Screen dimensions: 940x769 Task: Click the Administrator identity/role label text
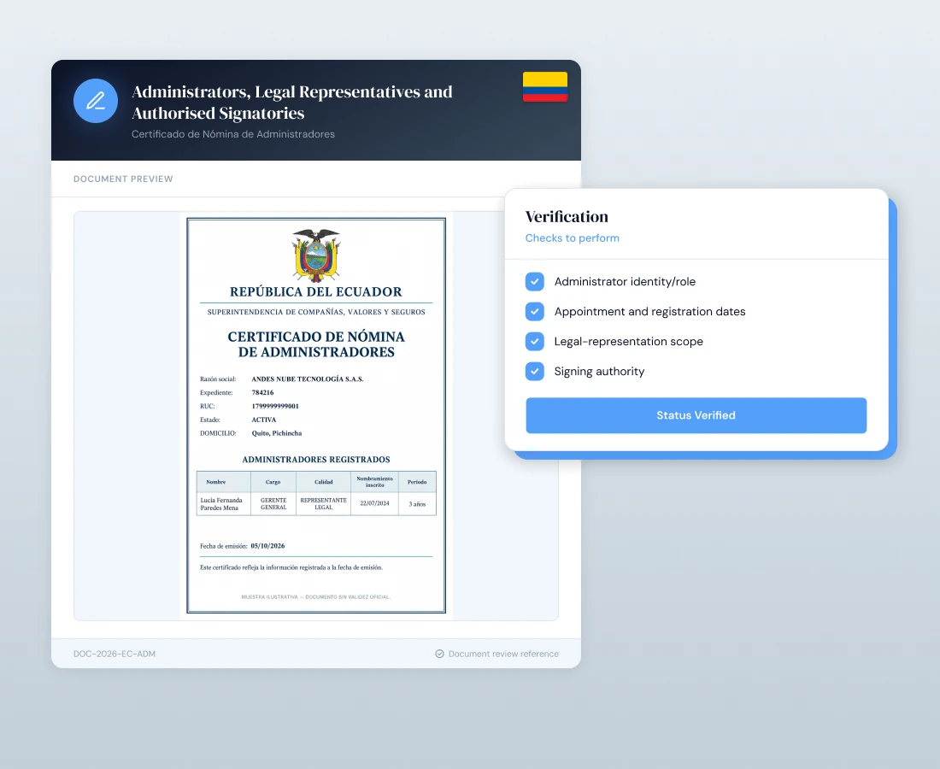click(625, 282)
